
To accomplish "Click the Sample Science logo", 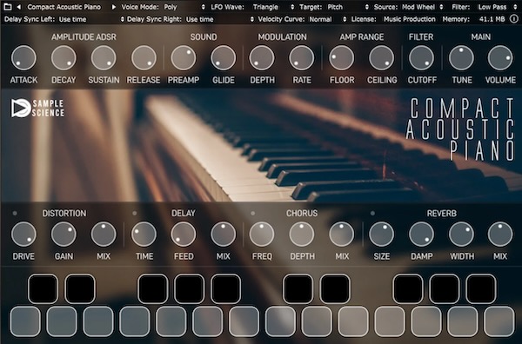I will point(37,108).
